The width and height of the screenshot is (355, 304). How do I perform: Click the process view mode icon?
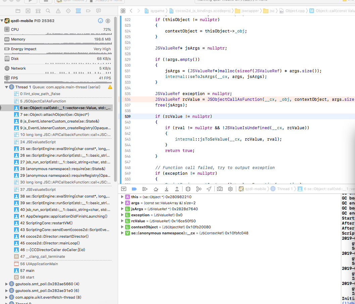point(108,21)
